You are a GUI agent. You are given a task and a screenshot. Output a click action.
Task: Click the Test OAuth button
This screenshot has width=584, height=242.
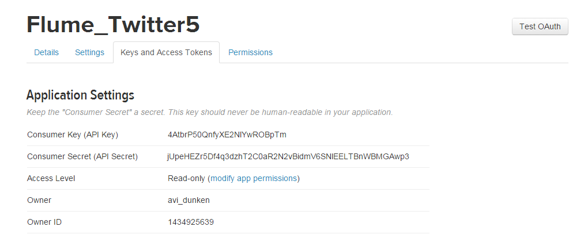(540, 26)
